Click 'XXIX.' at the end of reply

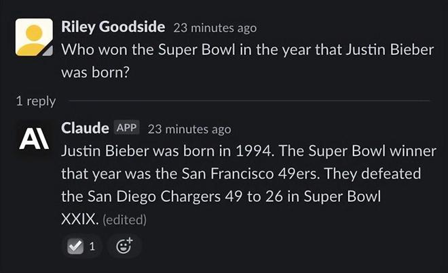coord(80,219)
